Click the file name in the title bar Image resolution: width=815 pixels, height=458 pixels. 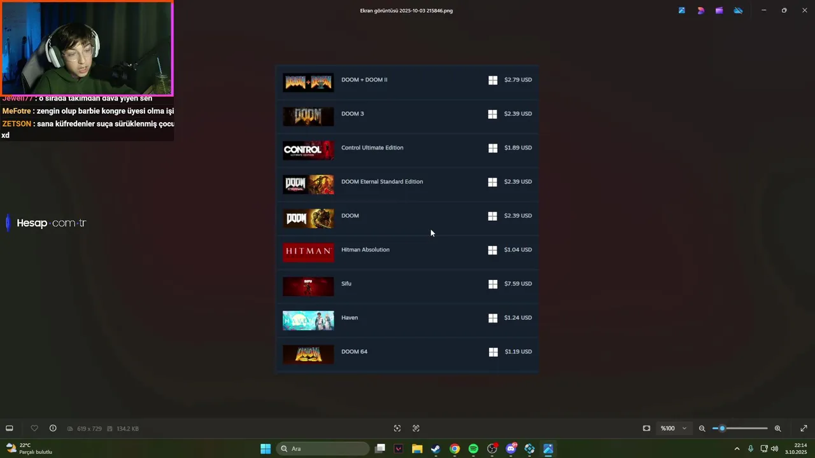click(406, 11)
